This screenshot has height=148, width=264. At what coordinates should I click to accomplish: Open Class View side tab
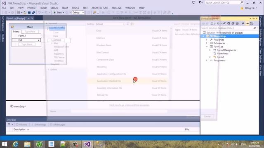[261, 70]
